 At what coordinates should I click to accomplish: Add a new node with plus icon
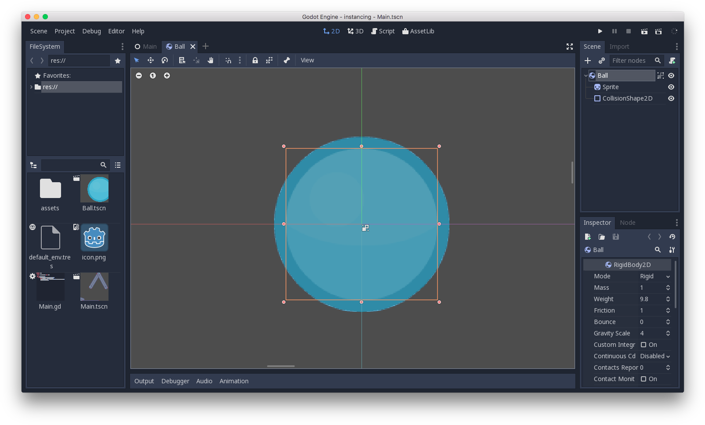coord(588,61)
